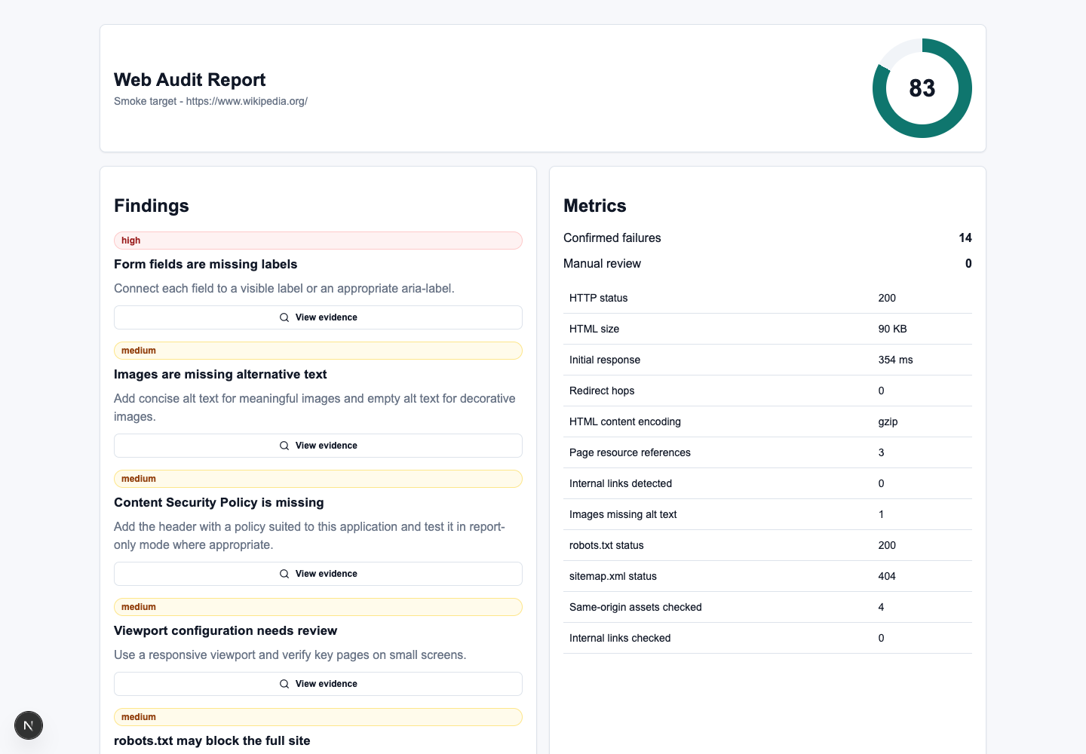Click 'Viewport configuration needs review' title
This screenshot has width=1086, height=754.
coord(225,630)
